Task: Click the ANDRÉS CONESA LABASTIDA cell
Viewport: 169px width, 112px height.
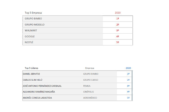Action: coord(53,98)
